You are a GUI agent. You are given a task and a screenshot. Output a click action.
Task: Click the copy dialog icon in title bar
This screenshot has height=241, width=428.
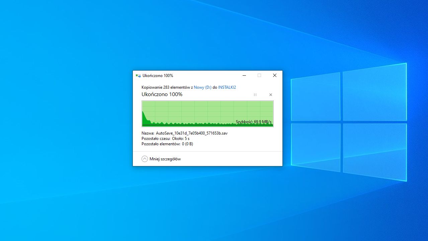point(138,76)
